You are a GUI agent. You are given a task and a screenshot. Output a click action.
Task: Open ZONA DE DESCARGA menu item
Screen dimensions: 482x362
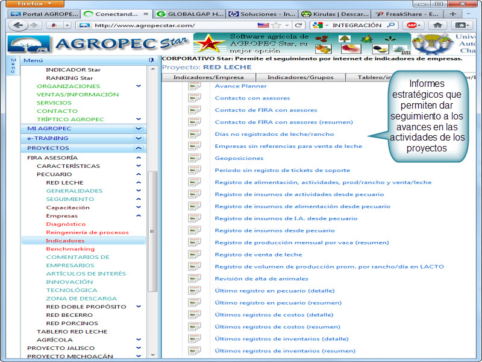pyautogui.click(x=81, y=298)
